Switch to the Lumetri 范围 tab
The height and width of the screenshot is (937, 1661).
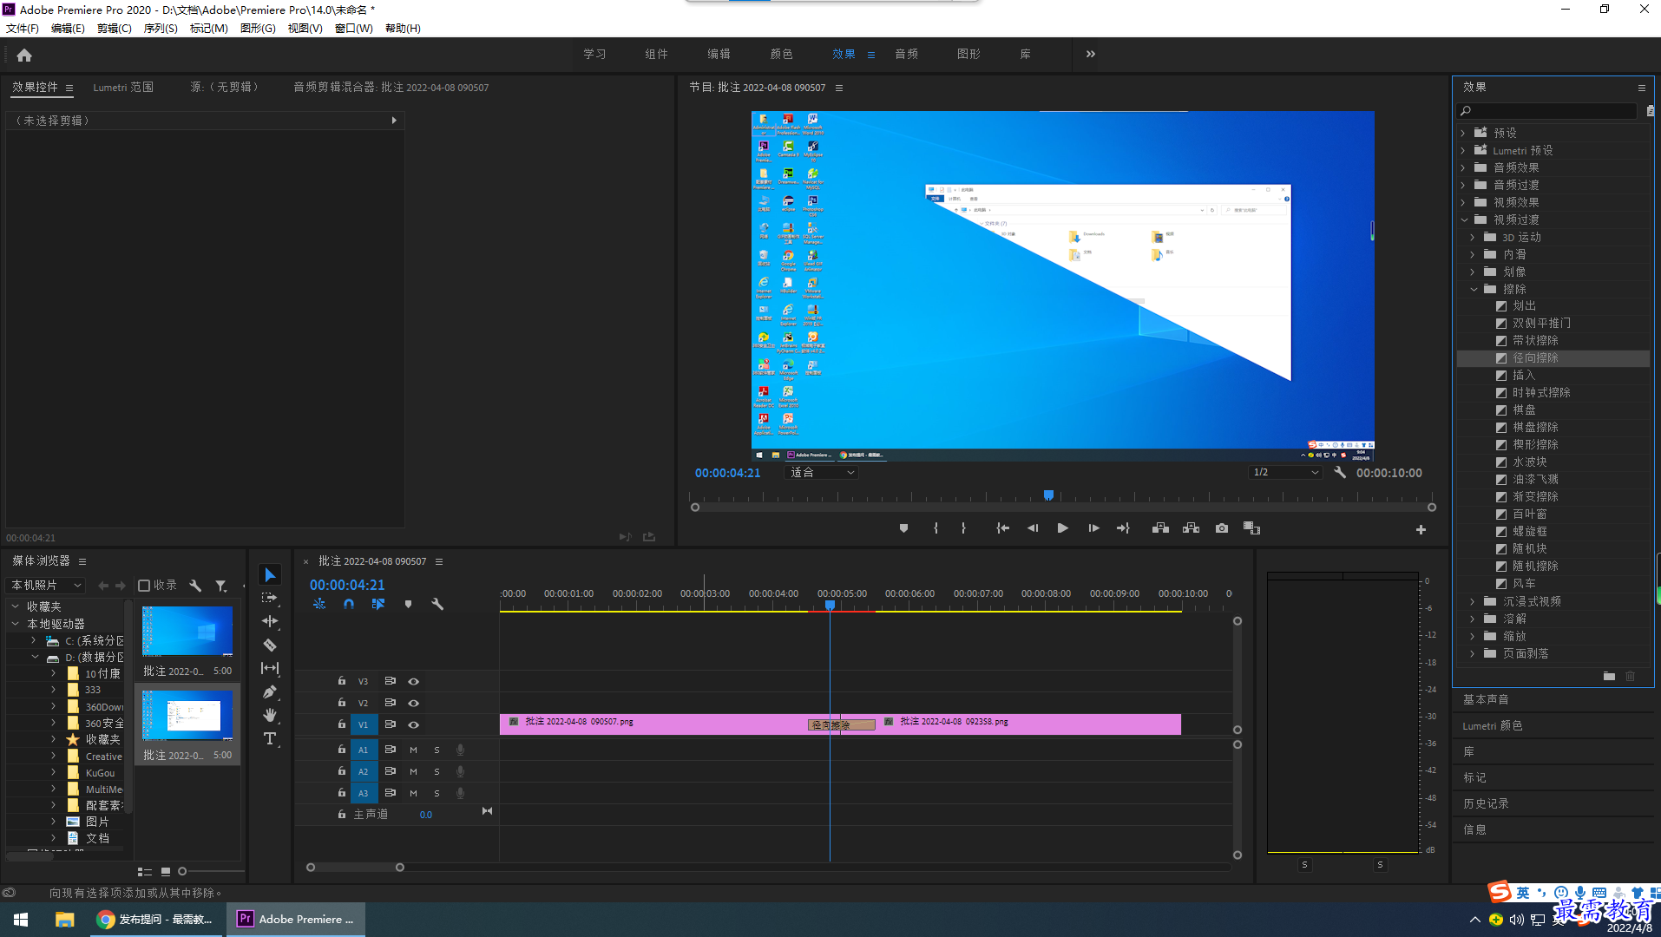[x=123, y=88]
